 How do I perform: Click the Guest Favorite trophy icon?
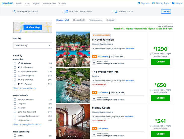click(x=94, y=35)
